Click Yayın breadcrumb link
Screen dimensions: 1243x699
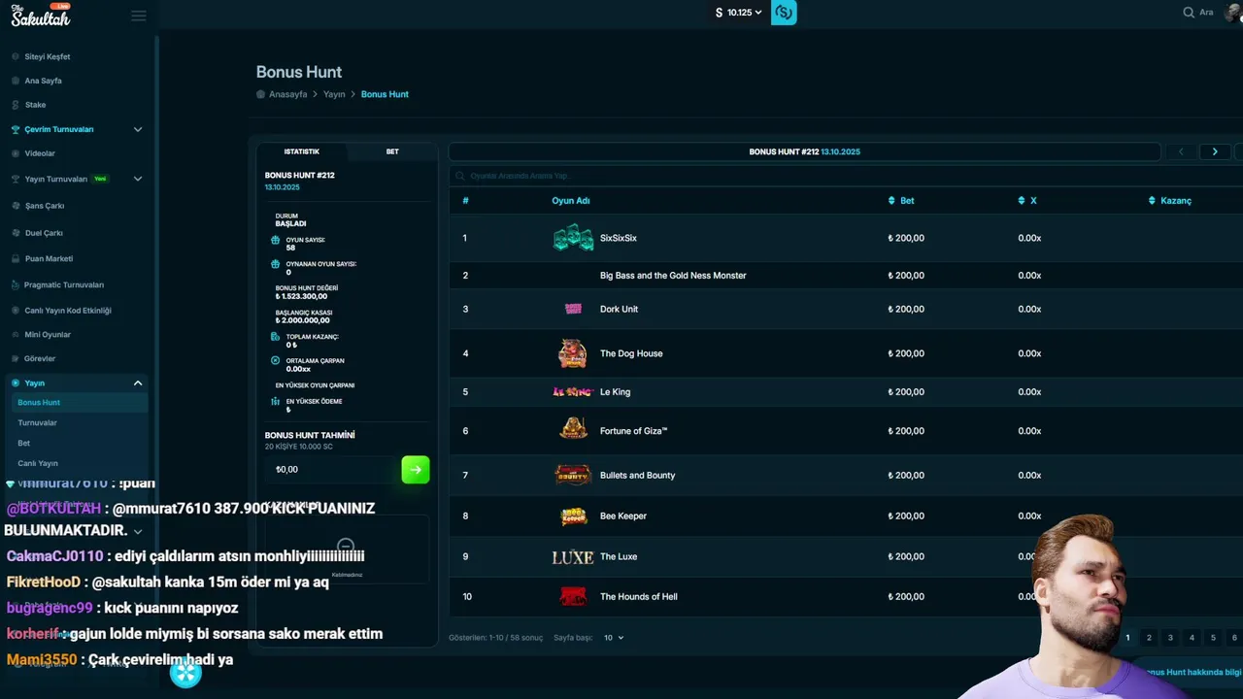click(x=334, y=94)
